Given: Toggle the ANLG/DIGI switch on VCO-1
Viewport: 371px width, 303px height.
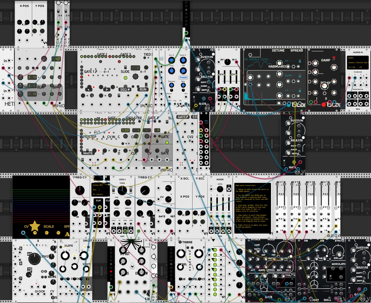Looking at the screenshot, I should tap(114, 190).
